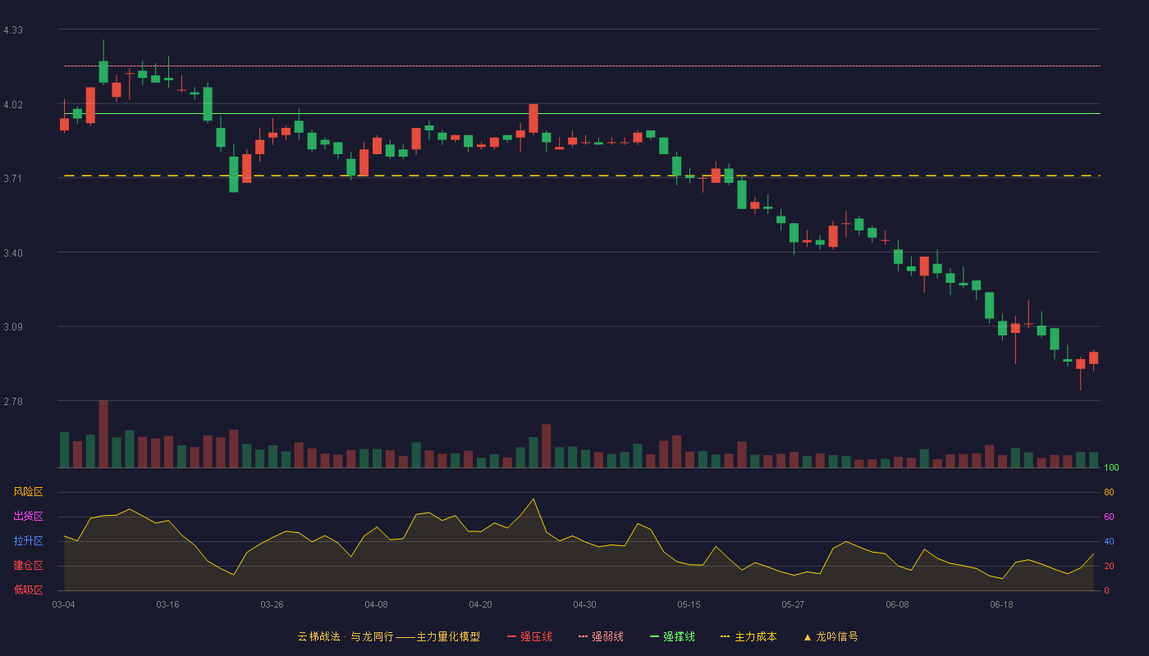Image resolution: width=1149 pixels, height=656 pixels.
Task: Click the 出货区 zone label
Action: click(28, 517)
